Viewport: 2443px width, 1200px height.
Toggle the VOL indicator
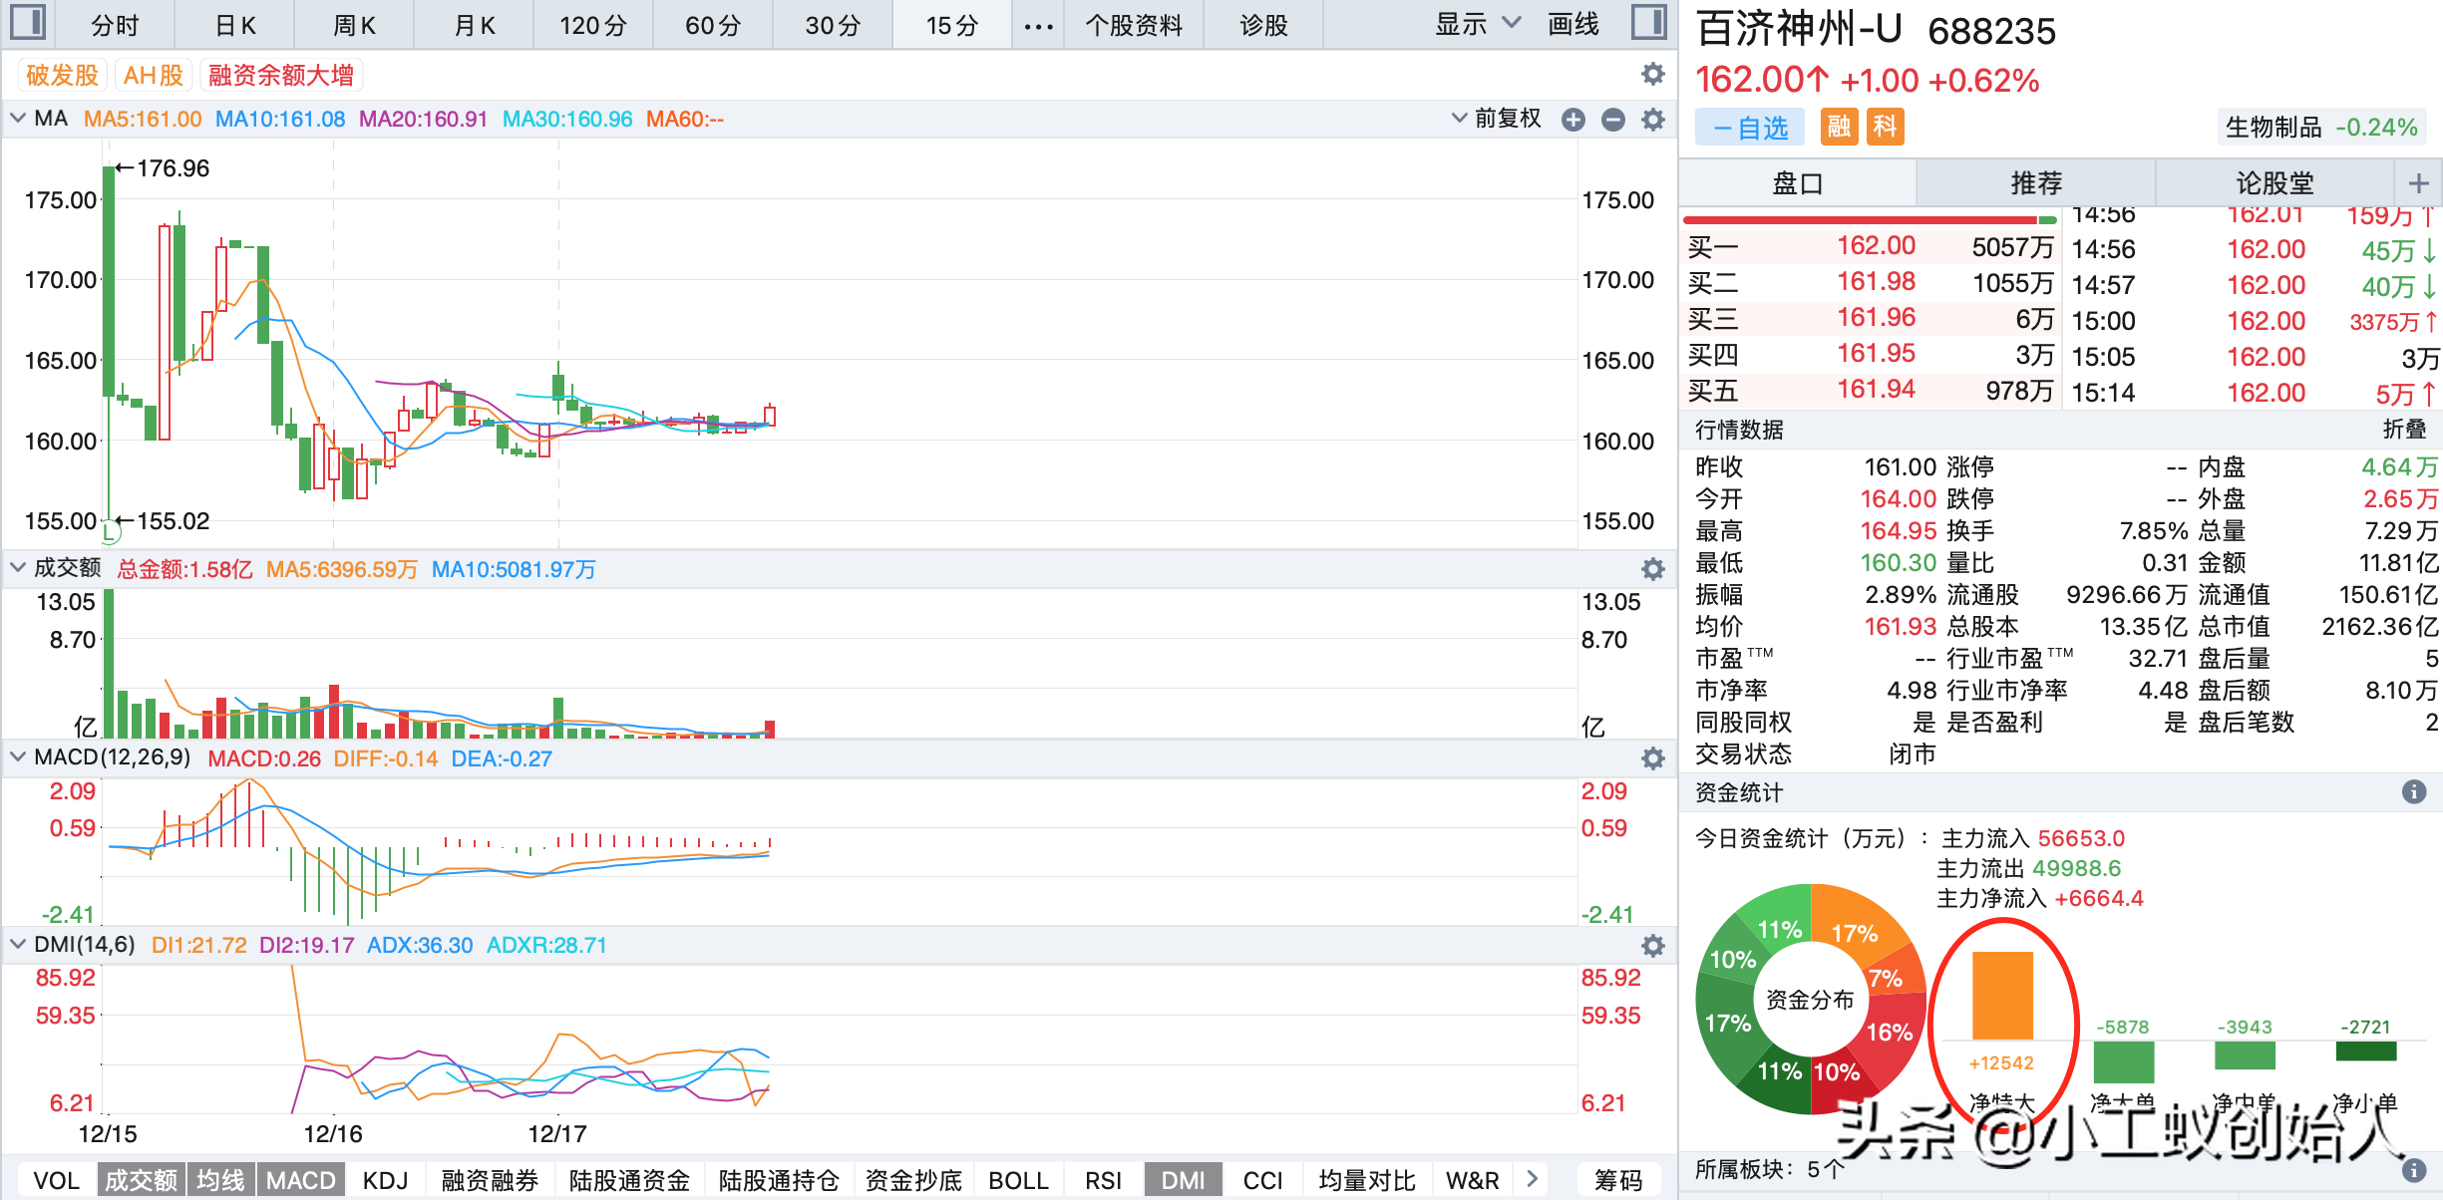click(56, 1180)
